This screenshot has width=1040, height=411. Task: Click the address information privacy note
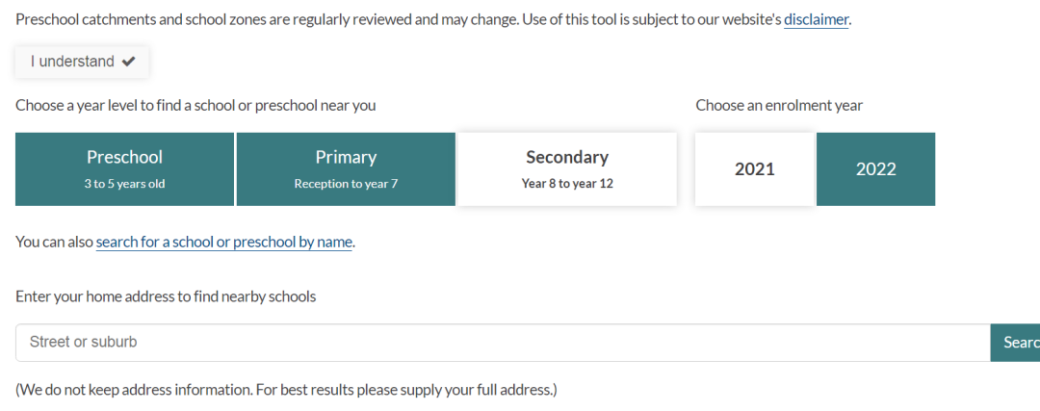[x=287, y=389]
